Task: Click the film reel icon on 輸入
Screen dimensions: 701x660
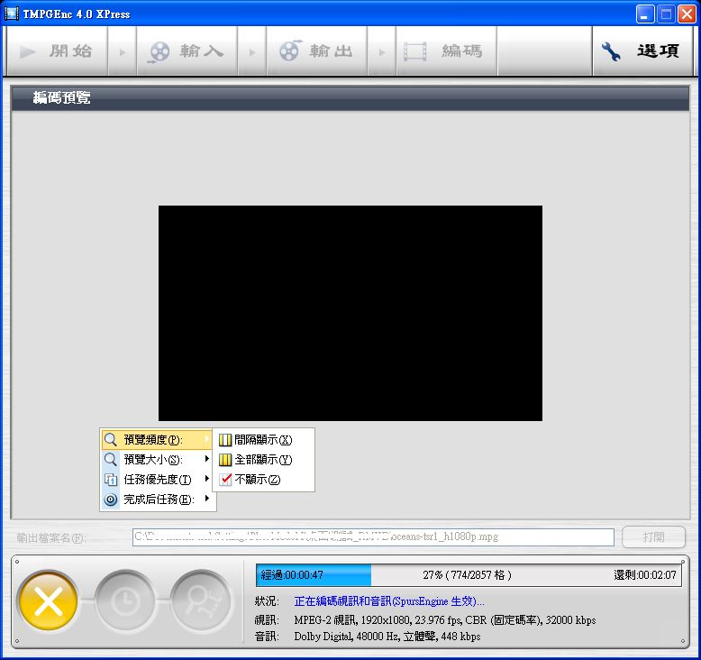Action: tap(159, 51)
